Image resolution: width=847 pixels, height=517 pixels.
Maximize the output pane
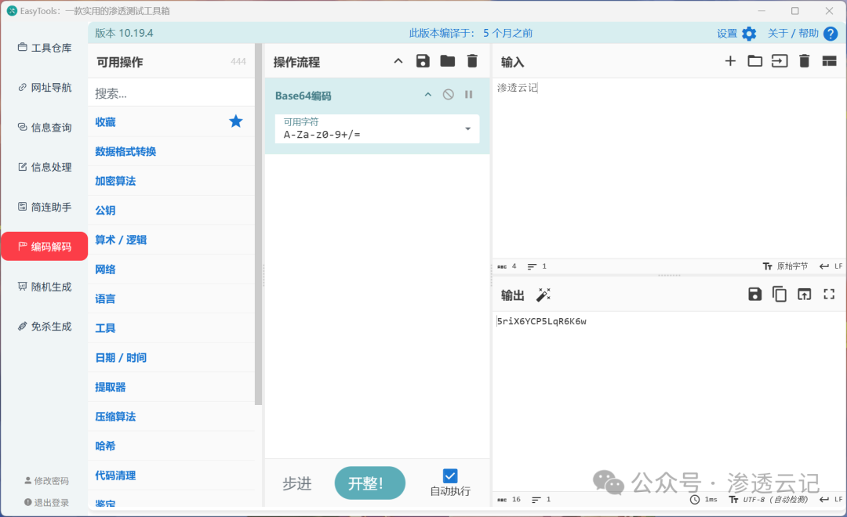pyautogui.click(x=829, y=294)
